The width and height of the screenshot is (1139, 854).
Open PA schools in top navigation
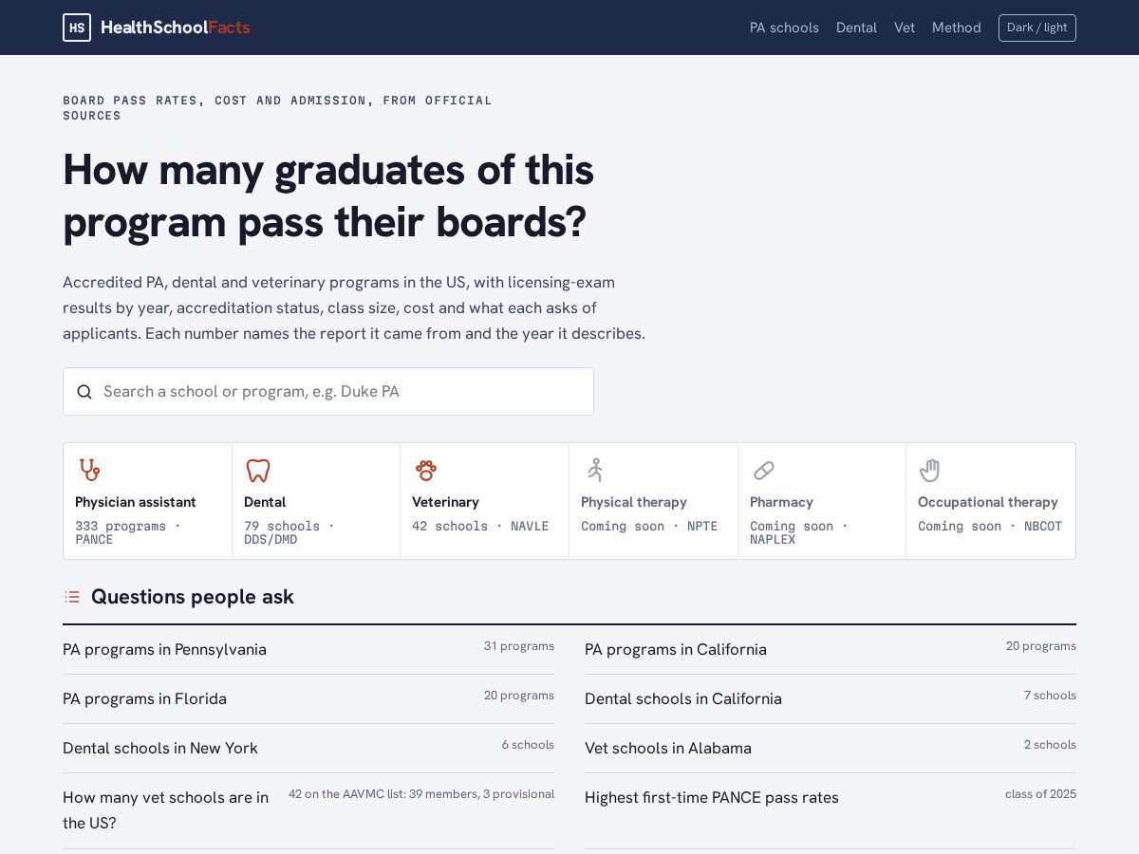point(784,28)
